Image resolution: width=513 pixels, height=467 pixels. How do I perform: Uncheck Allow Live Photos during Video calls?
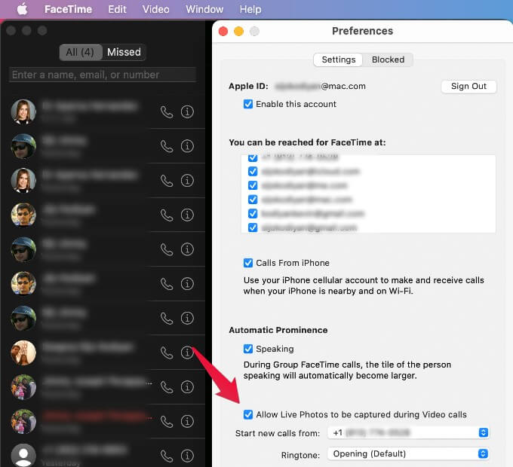click(x=248, y=415)
